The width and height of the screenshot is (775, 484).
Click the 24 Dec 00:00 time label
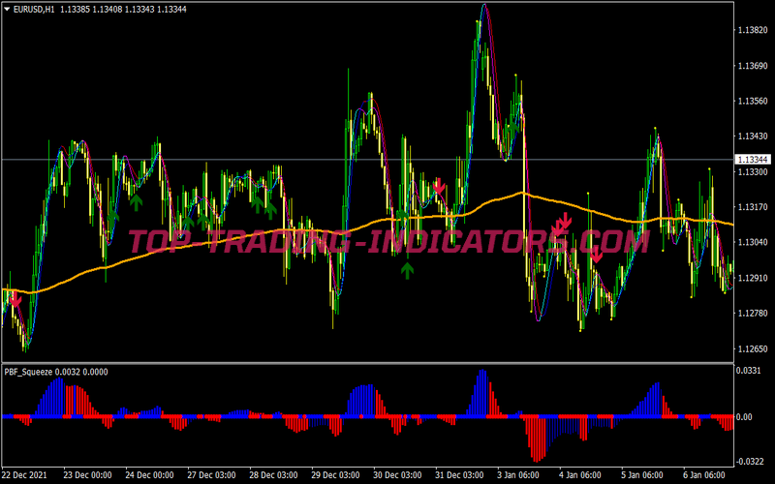coord(149,475)
